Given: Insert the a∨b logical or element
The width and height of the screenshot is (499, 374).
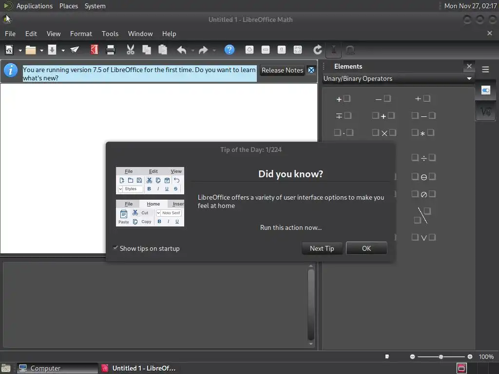Looking at the screenshot, I should tap(423, 238).
